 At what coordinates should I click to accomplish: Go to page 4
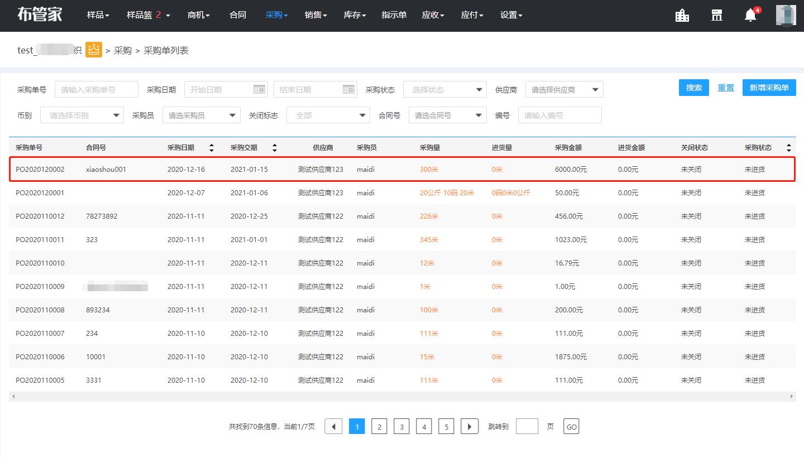point(424,427)
